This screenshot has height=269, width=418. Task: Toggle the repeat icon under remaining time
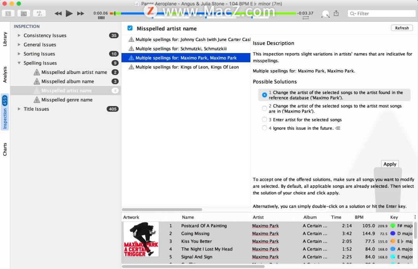coord(305,18)
